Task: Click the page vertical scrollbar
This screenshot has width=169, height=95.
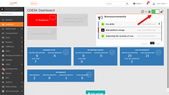Action: coord(168,48)
